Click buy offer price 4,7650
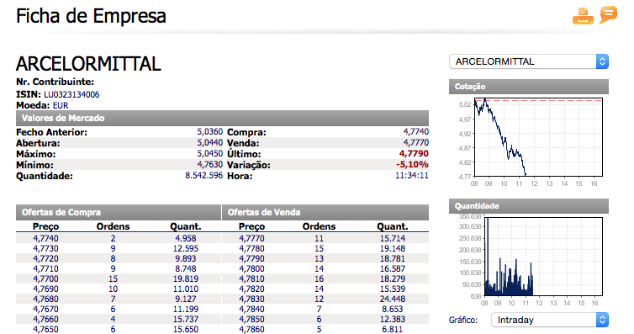 [45, 329]
